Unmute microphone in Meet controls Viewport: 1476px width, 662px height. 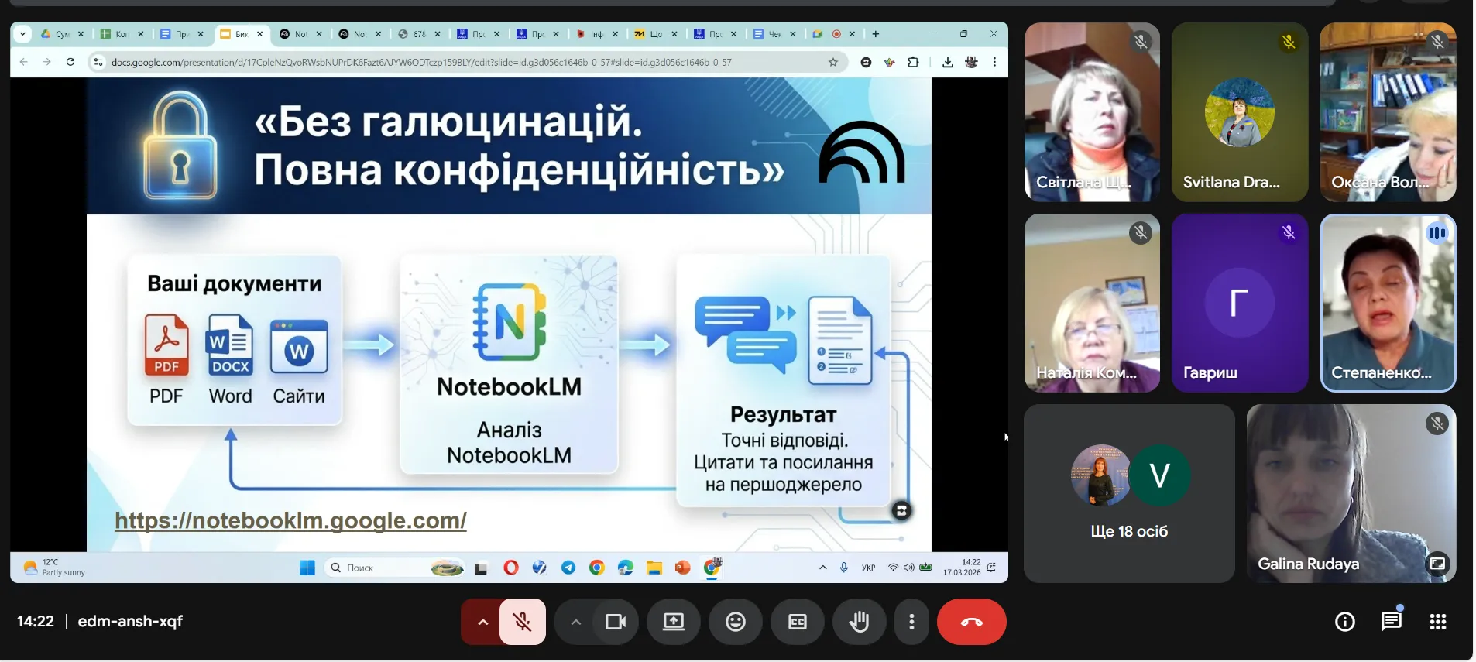coord(523,622)
